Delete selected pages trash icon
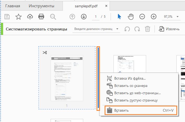185x122 pixels. (147, 29)
